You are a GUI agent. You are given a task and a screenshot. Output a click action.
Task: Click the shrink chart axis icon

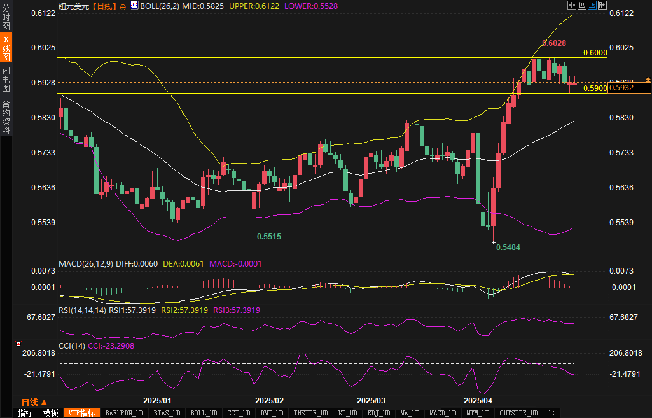[x=582, y=5]
